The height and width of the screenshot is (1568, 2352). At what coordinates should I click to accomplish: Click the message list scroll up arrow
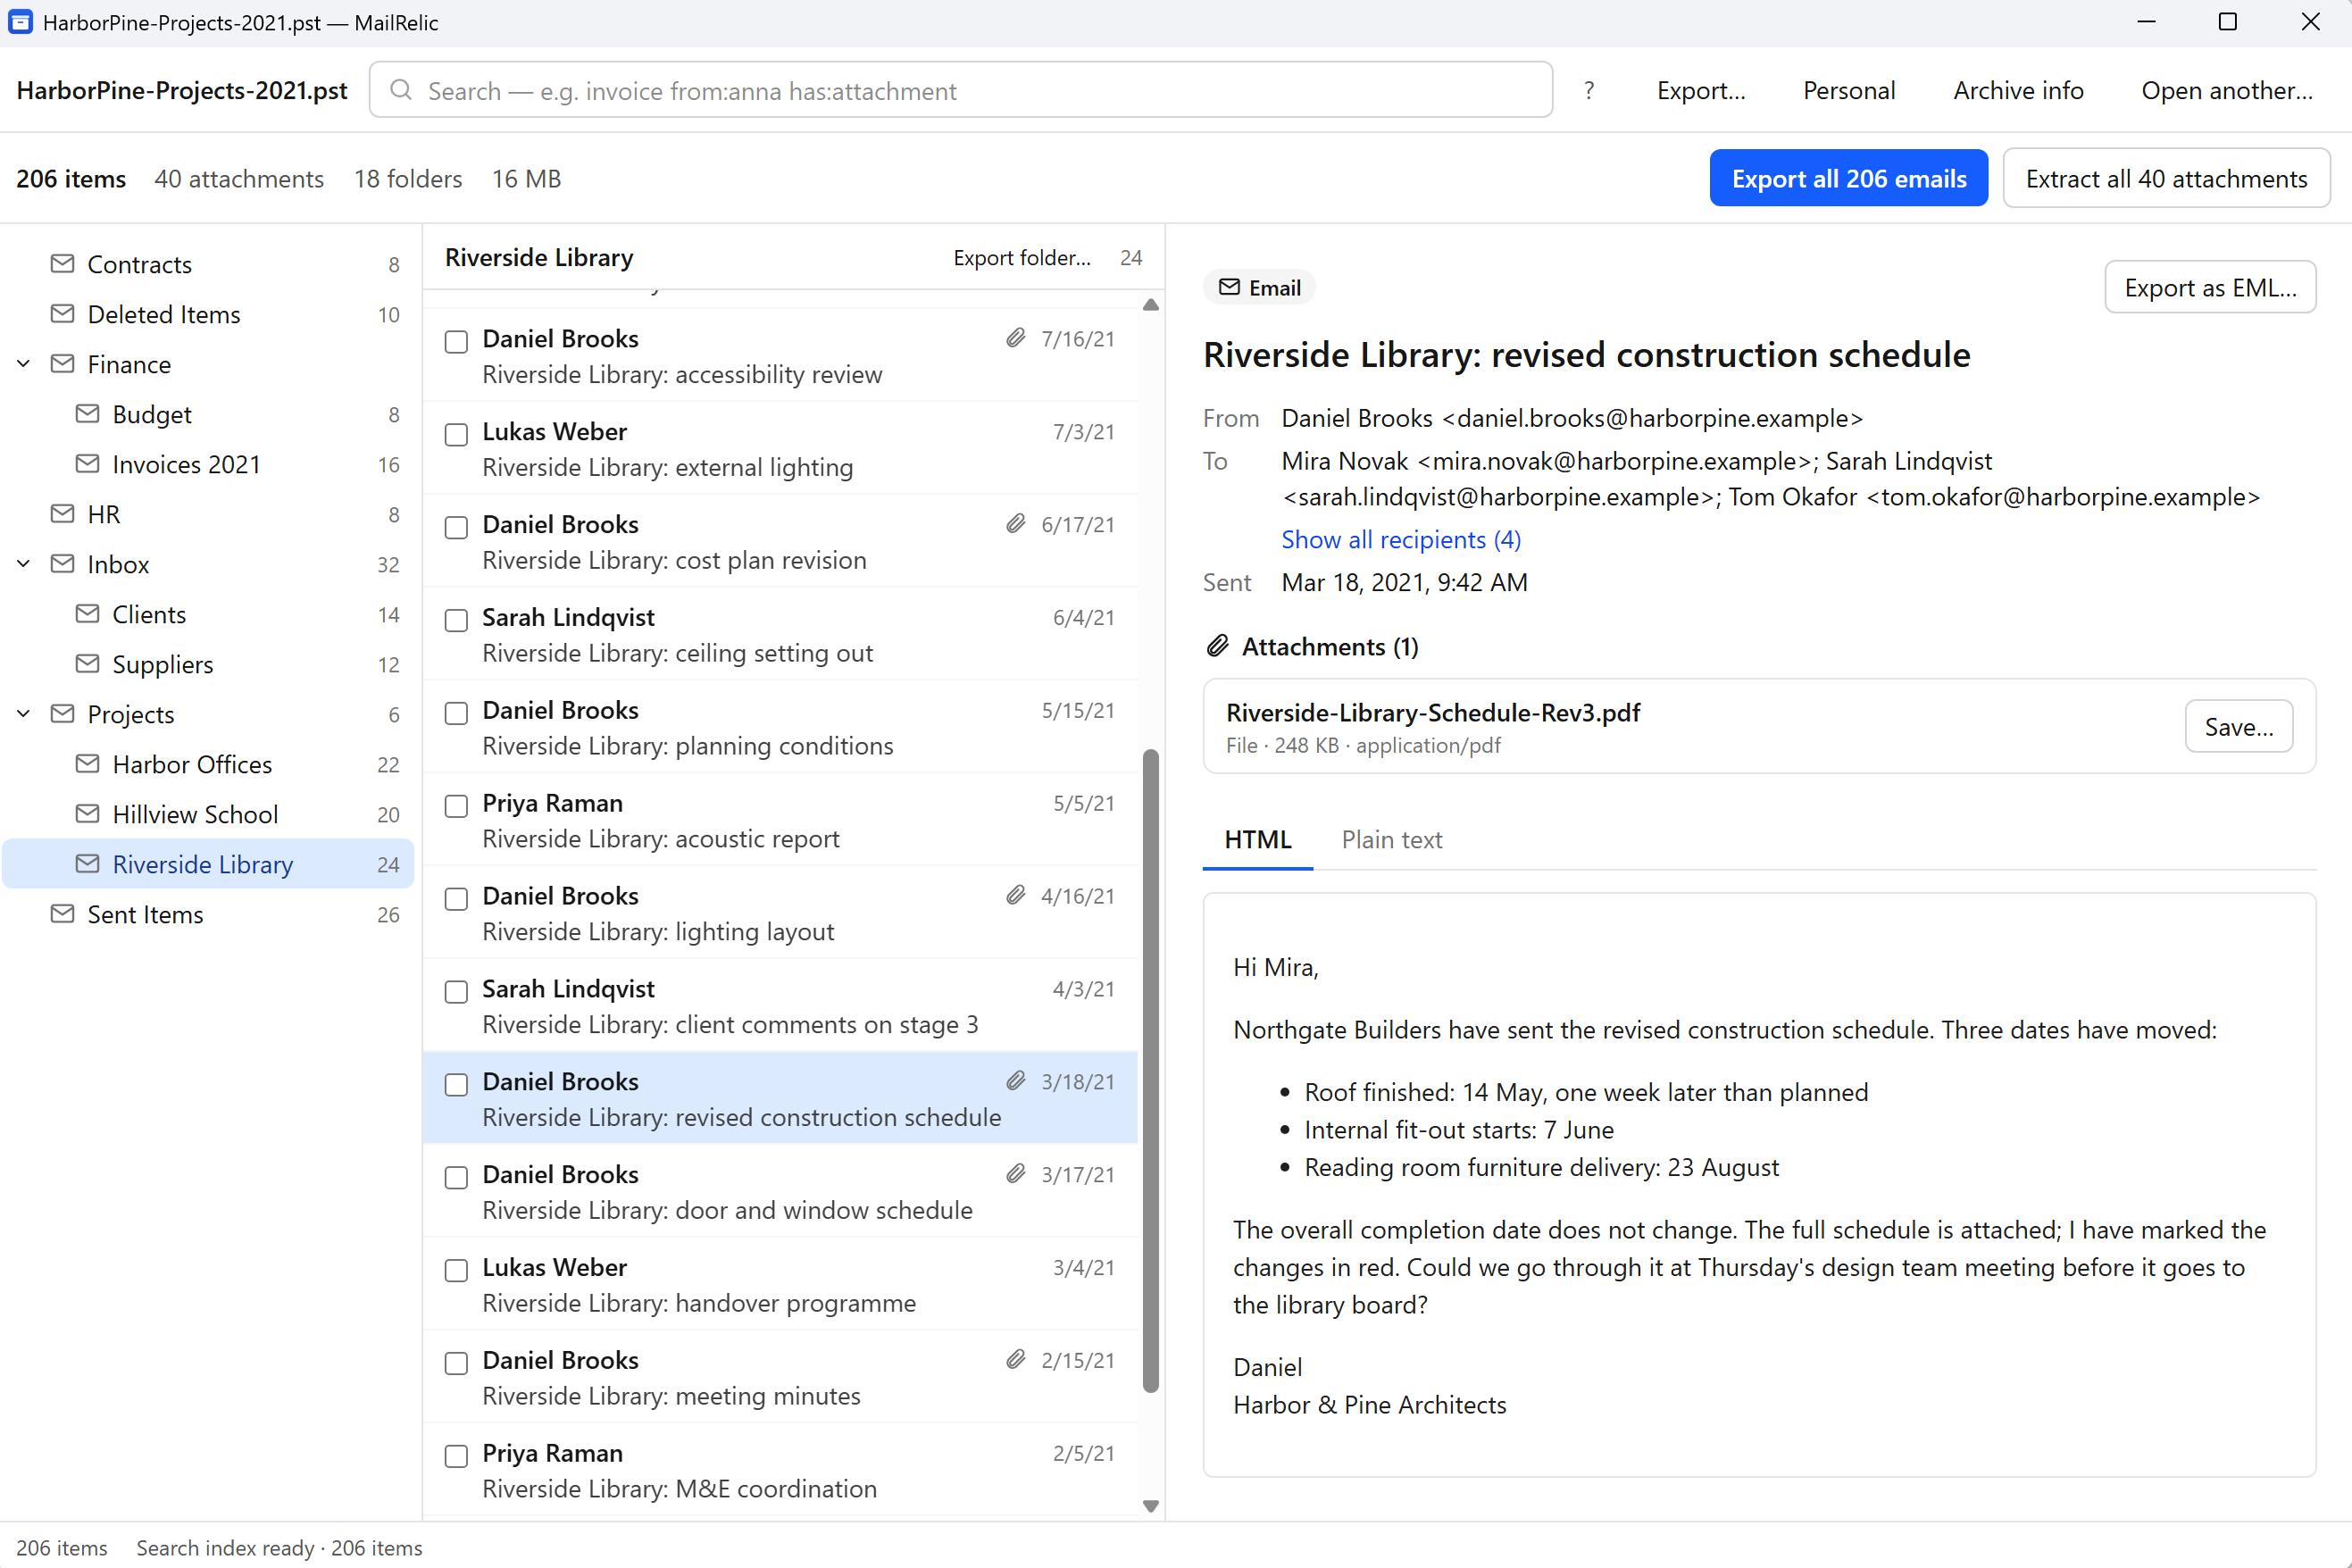[1151, 305]
